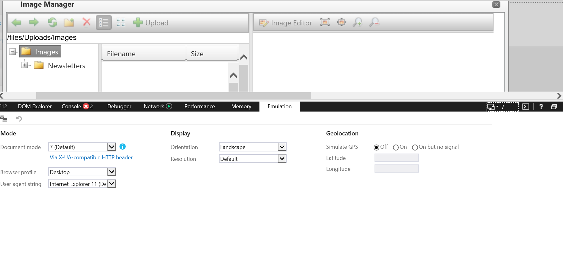Open developer tools help question mark
This screenshot has width=563, height=253.
[x=541, y=107]
